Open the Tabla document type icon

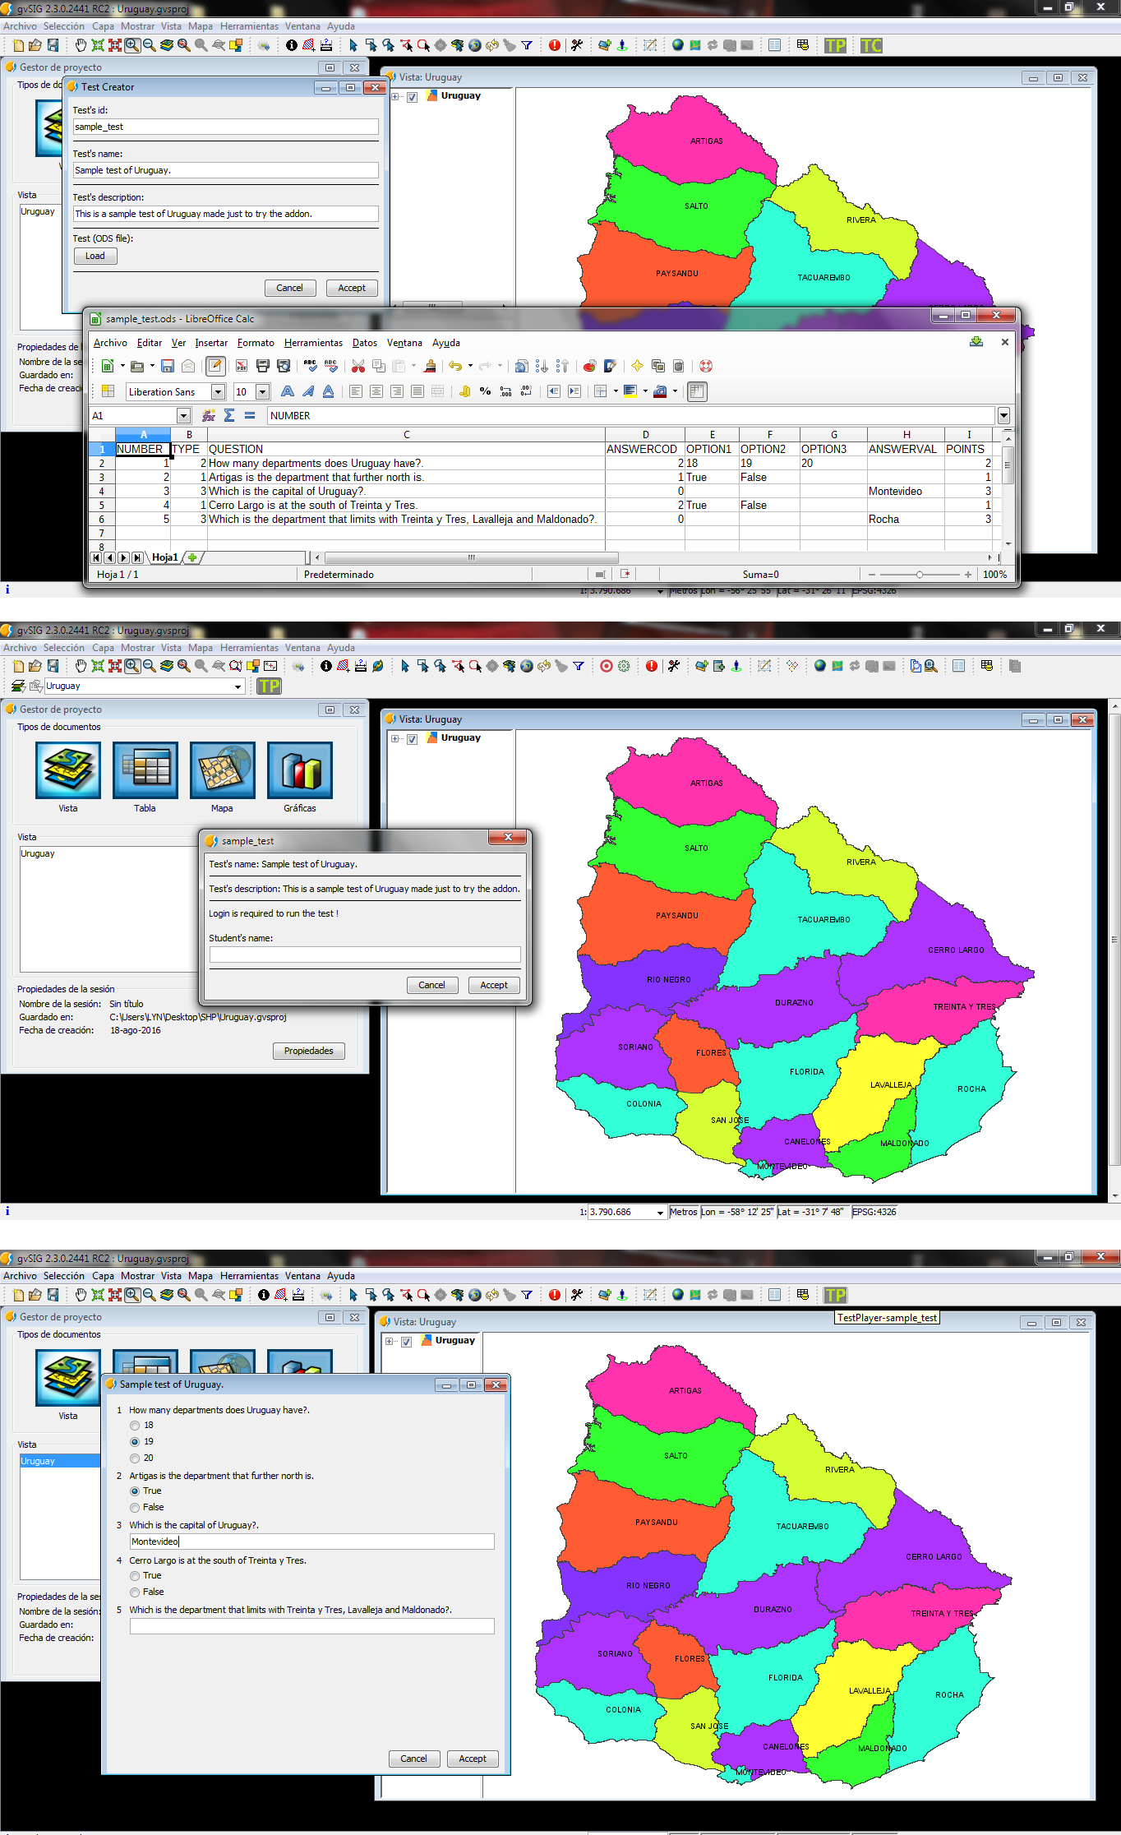(145, 770)
